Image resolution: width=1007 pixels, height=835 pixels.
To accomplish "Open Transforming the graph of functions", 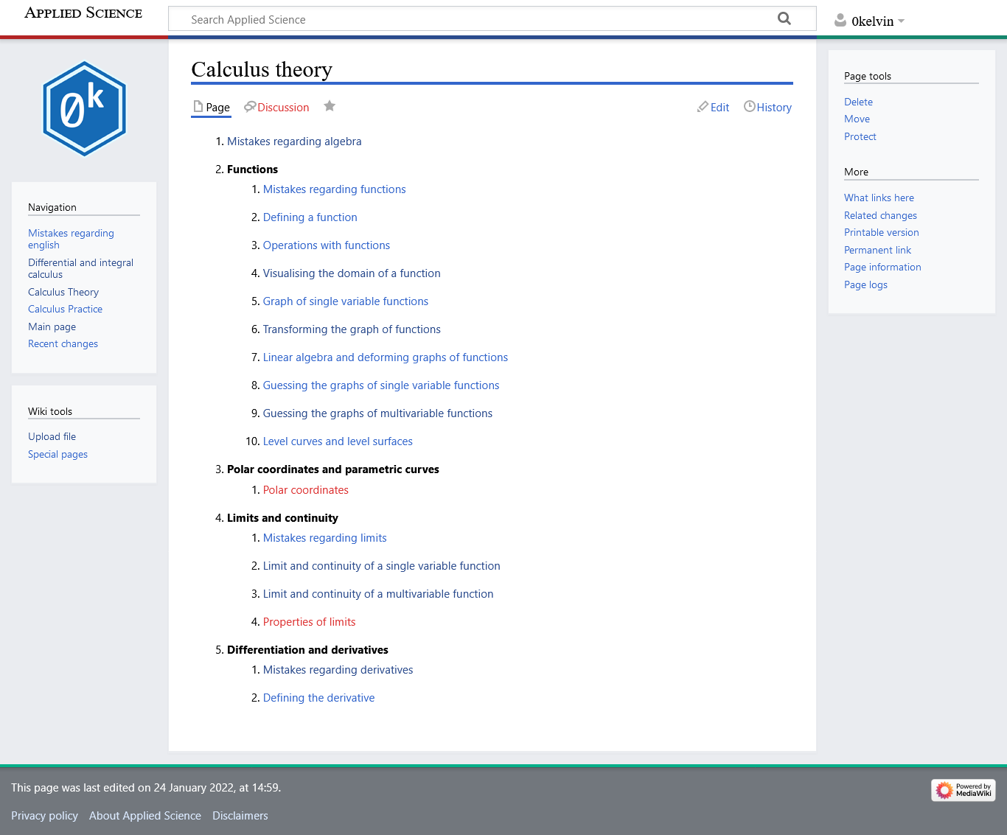I will pyautogui.click(x=352, y=329).
